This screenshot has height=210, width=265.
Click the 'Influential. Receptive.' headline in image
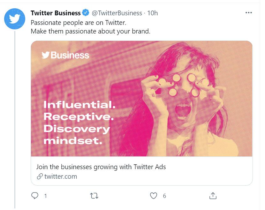[79, 110]
